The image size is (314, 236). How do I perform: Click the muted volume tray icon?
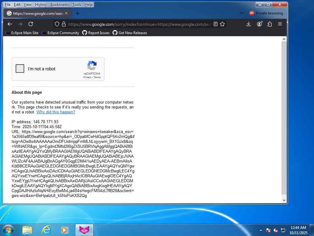pyautogui.click(x=276, y=230)
